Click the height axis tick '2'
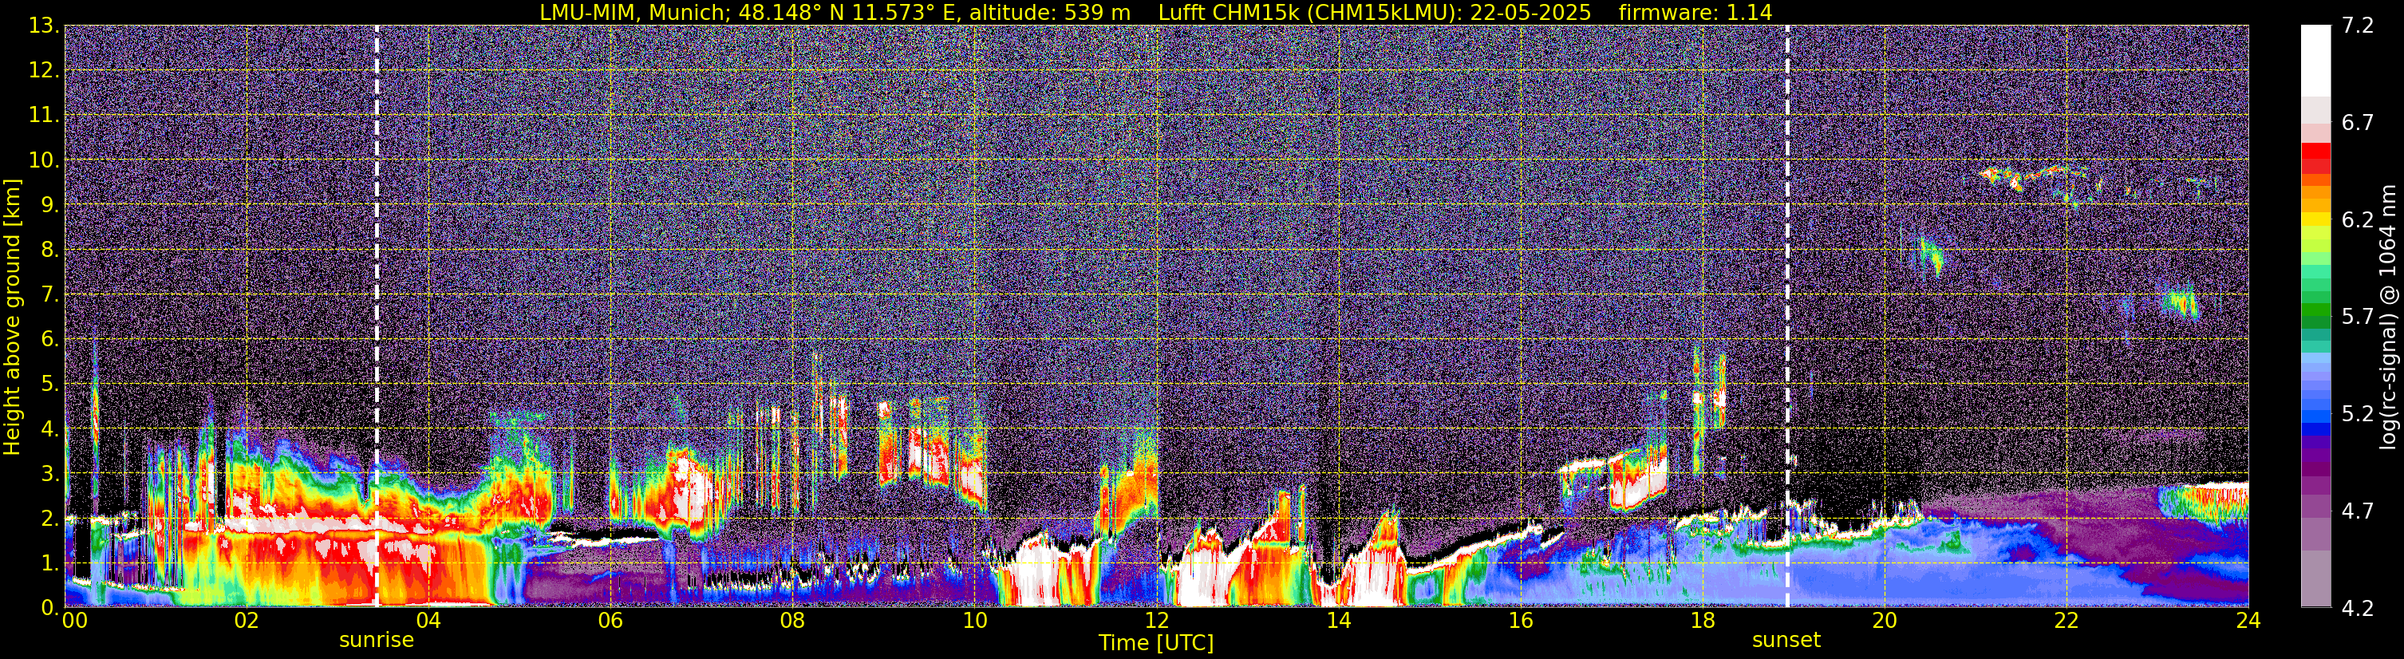Image resolution: width=2404 pixels, height=659 pixels. pos(50,519)
